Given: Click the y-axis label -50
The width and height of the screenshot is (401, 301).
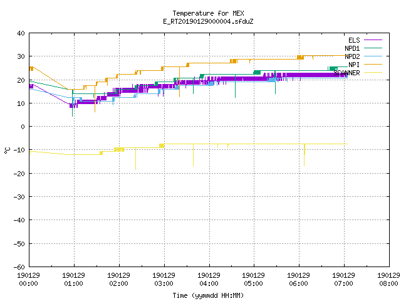Looking at the screenshot, I should (19, 243).
